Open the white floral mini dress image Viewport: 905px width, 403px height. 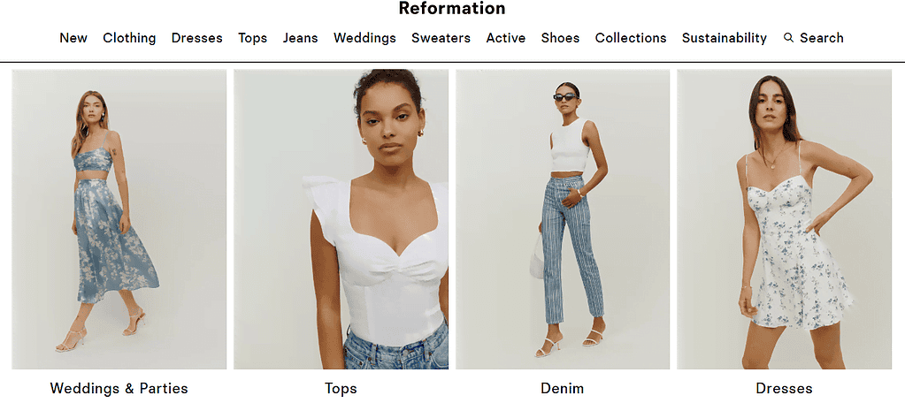coord(785,219)
